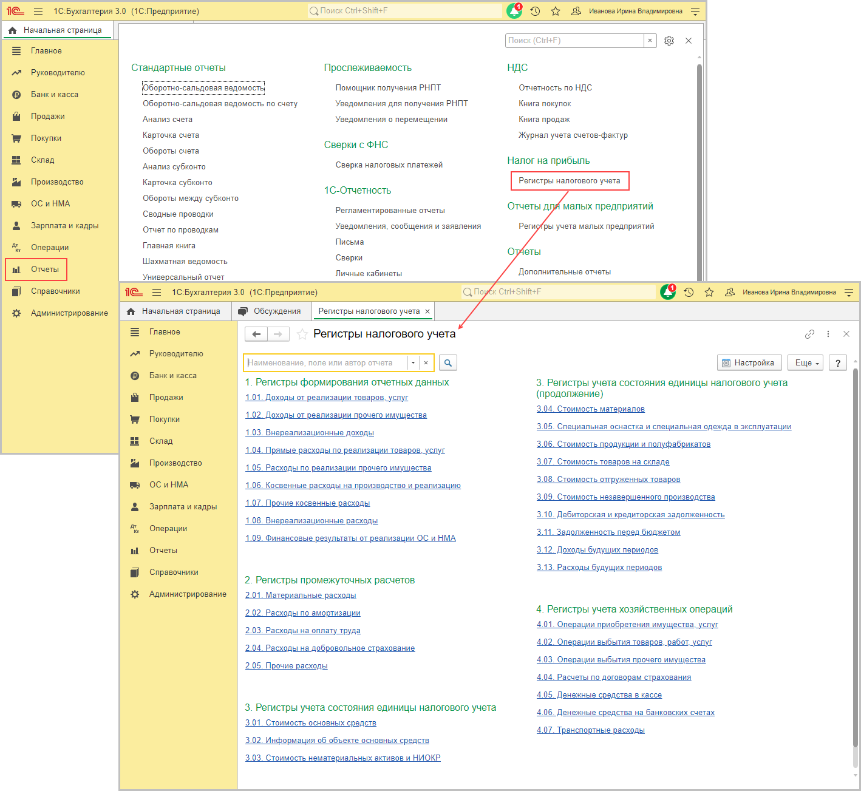The width and height of the screenshot is (861, 791).
Task: Close Регистры налогового учета tab
Action: 427,311
